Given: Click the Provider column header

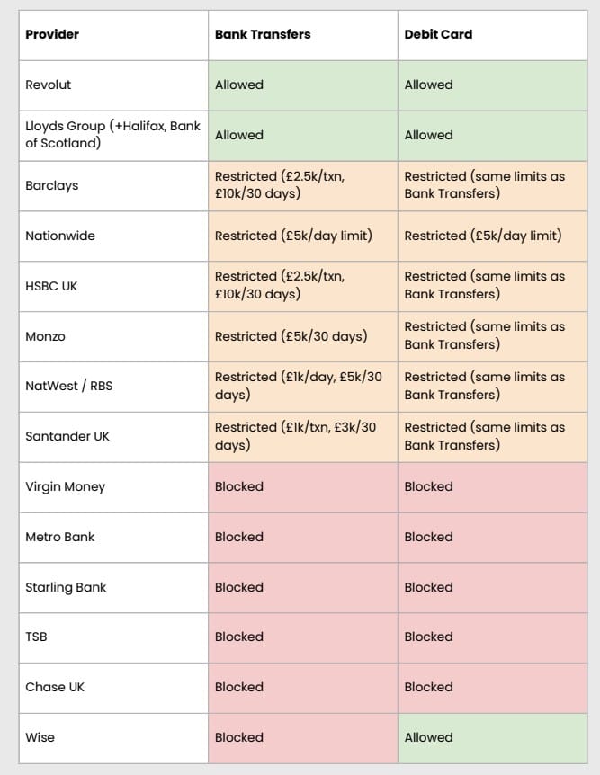Looking at the screenshot, I should click(52, 35).
